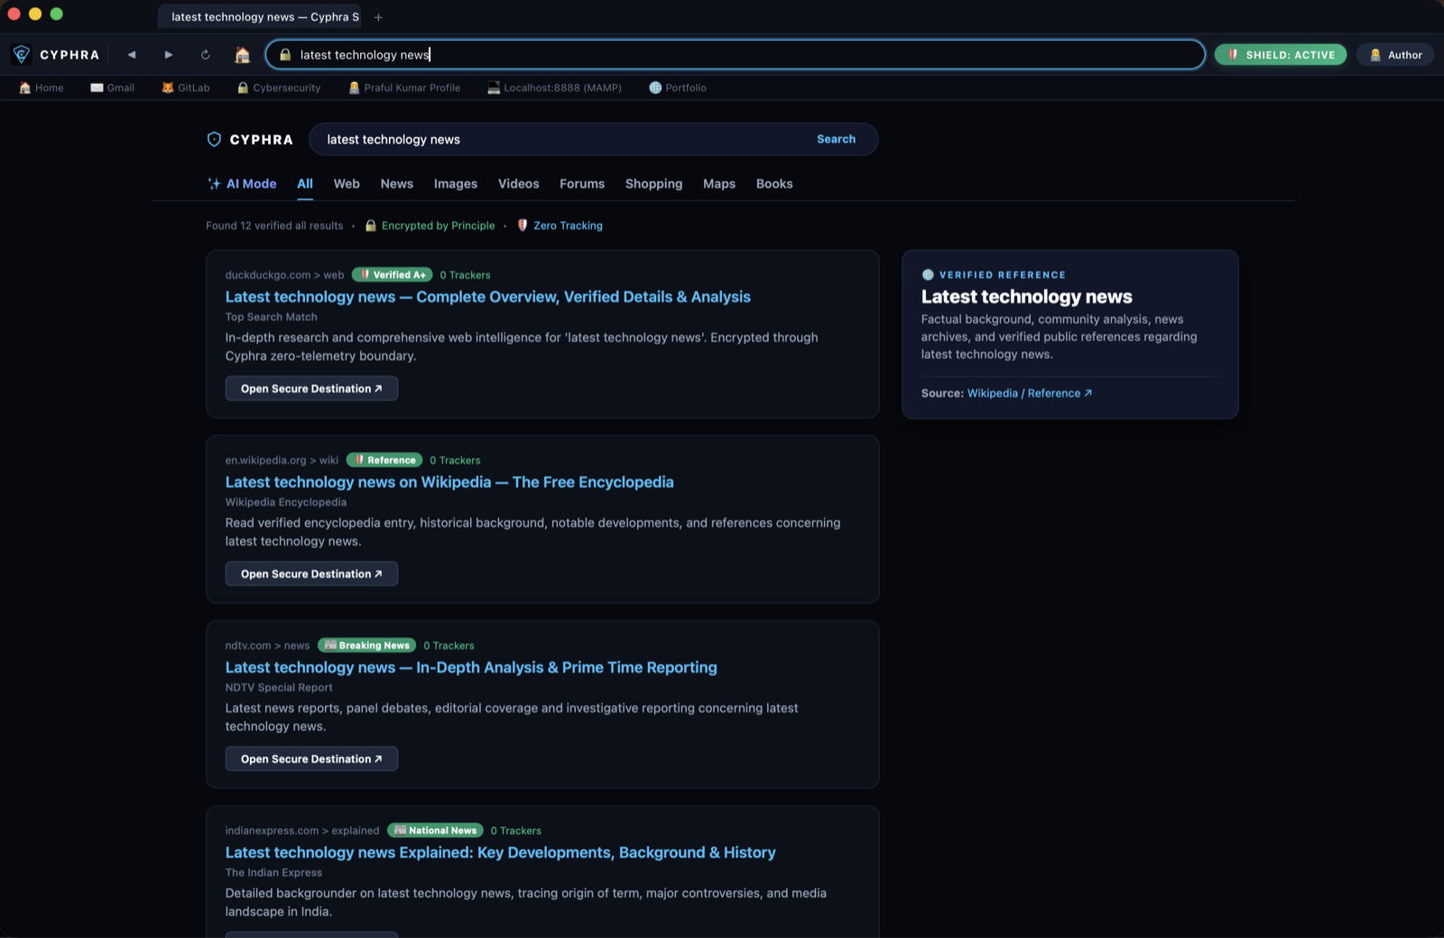The width and height of the screenshot is (1444, 938).
Task: Open Secure Destination for duckduckgo result
Action: tap(311, 389)
